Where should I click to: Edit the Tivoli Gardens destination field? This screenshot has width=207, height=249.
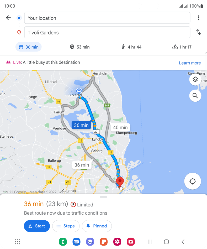[x=107, y=32]
